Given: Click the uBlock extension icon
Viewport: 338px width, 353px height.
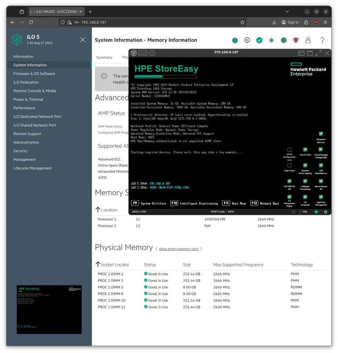Looking at the screenshot, I should (316, 22).
